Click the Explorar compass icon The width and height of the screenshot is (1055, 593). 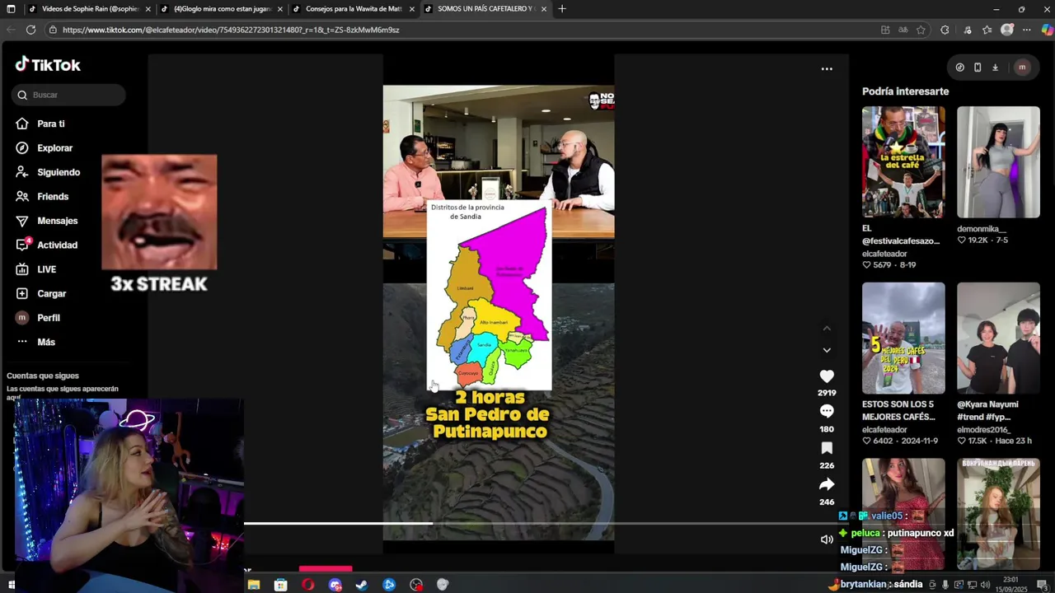22,148
